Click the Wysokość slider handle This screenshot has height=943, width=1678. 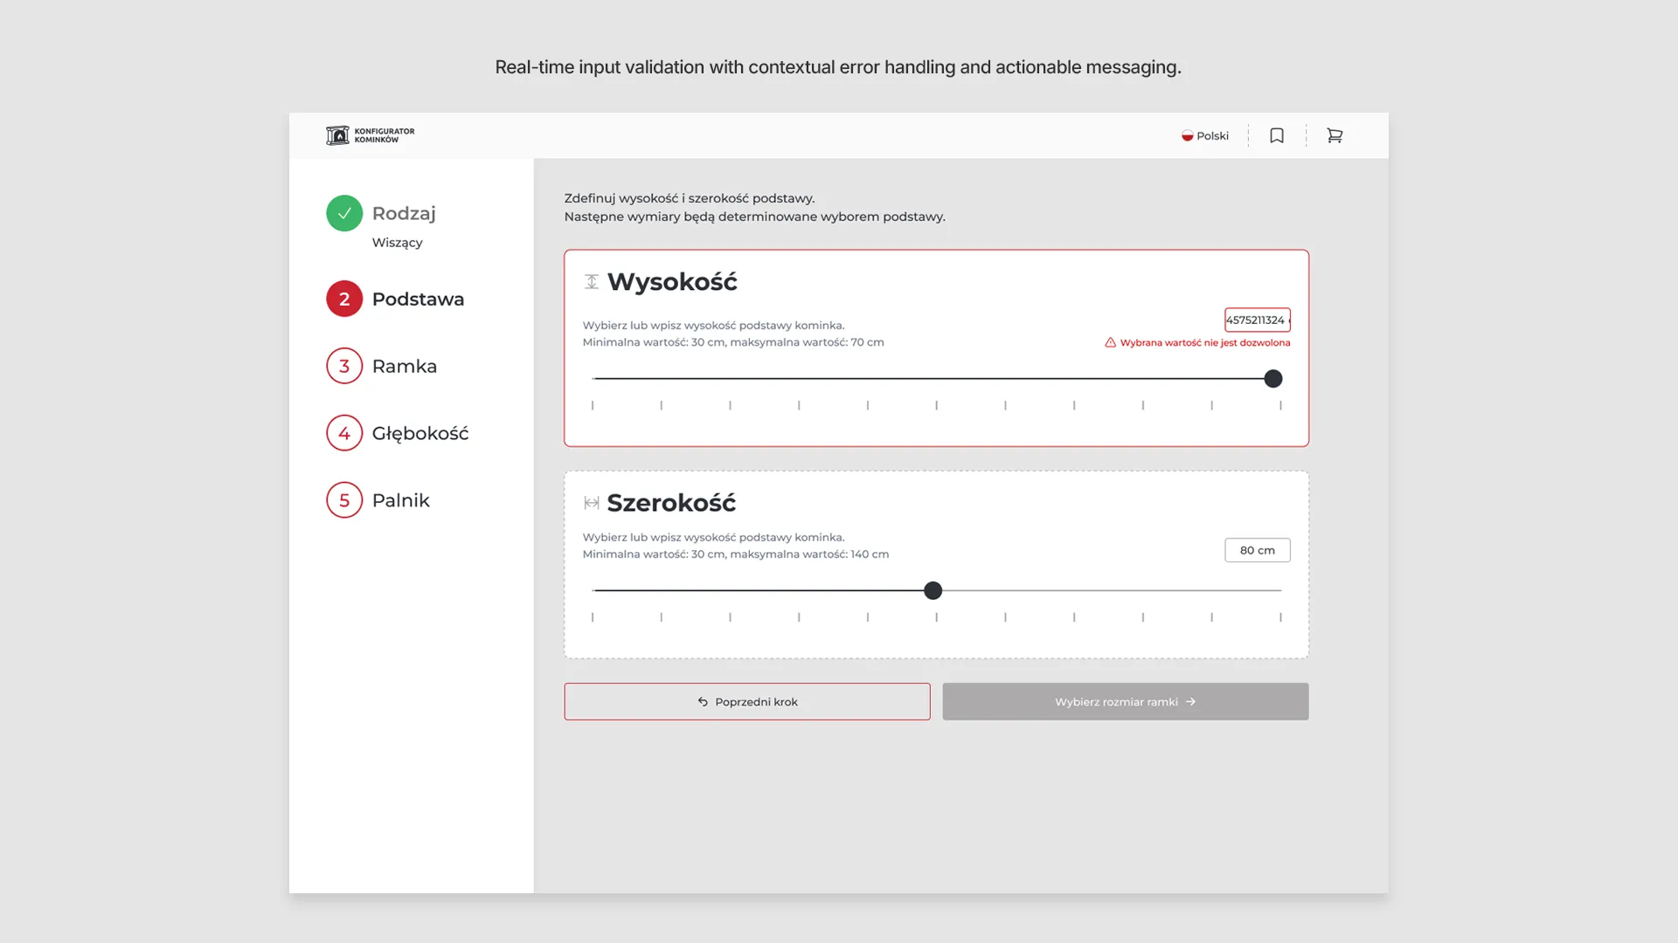(x=1273, y=378)
